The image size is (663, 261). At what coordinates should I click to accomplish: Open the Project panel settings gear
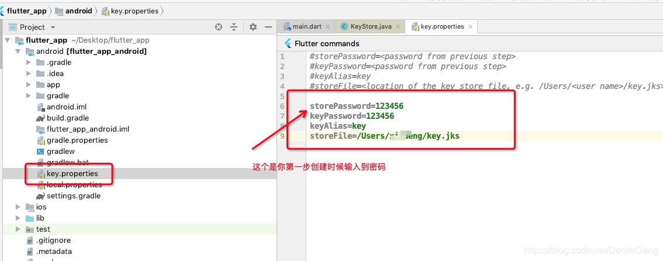pyautogui.click(x=253, y=27)
